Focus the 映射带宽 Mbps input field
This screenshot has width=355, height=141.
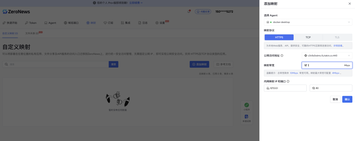click(327, 65)
